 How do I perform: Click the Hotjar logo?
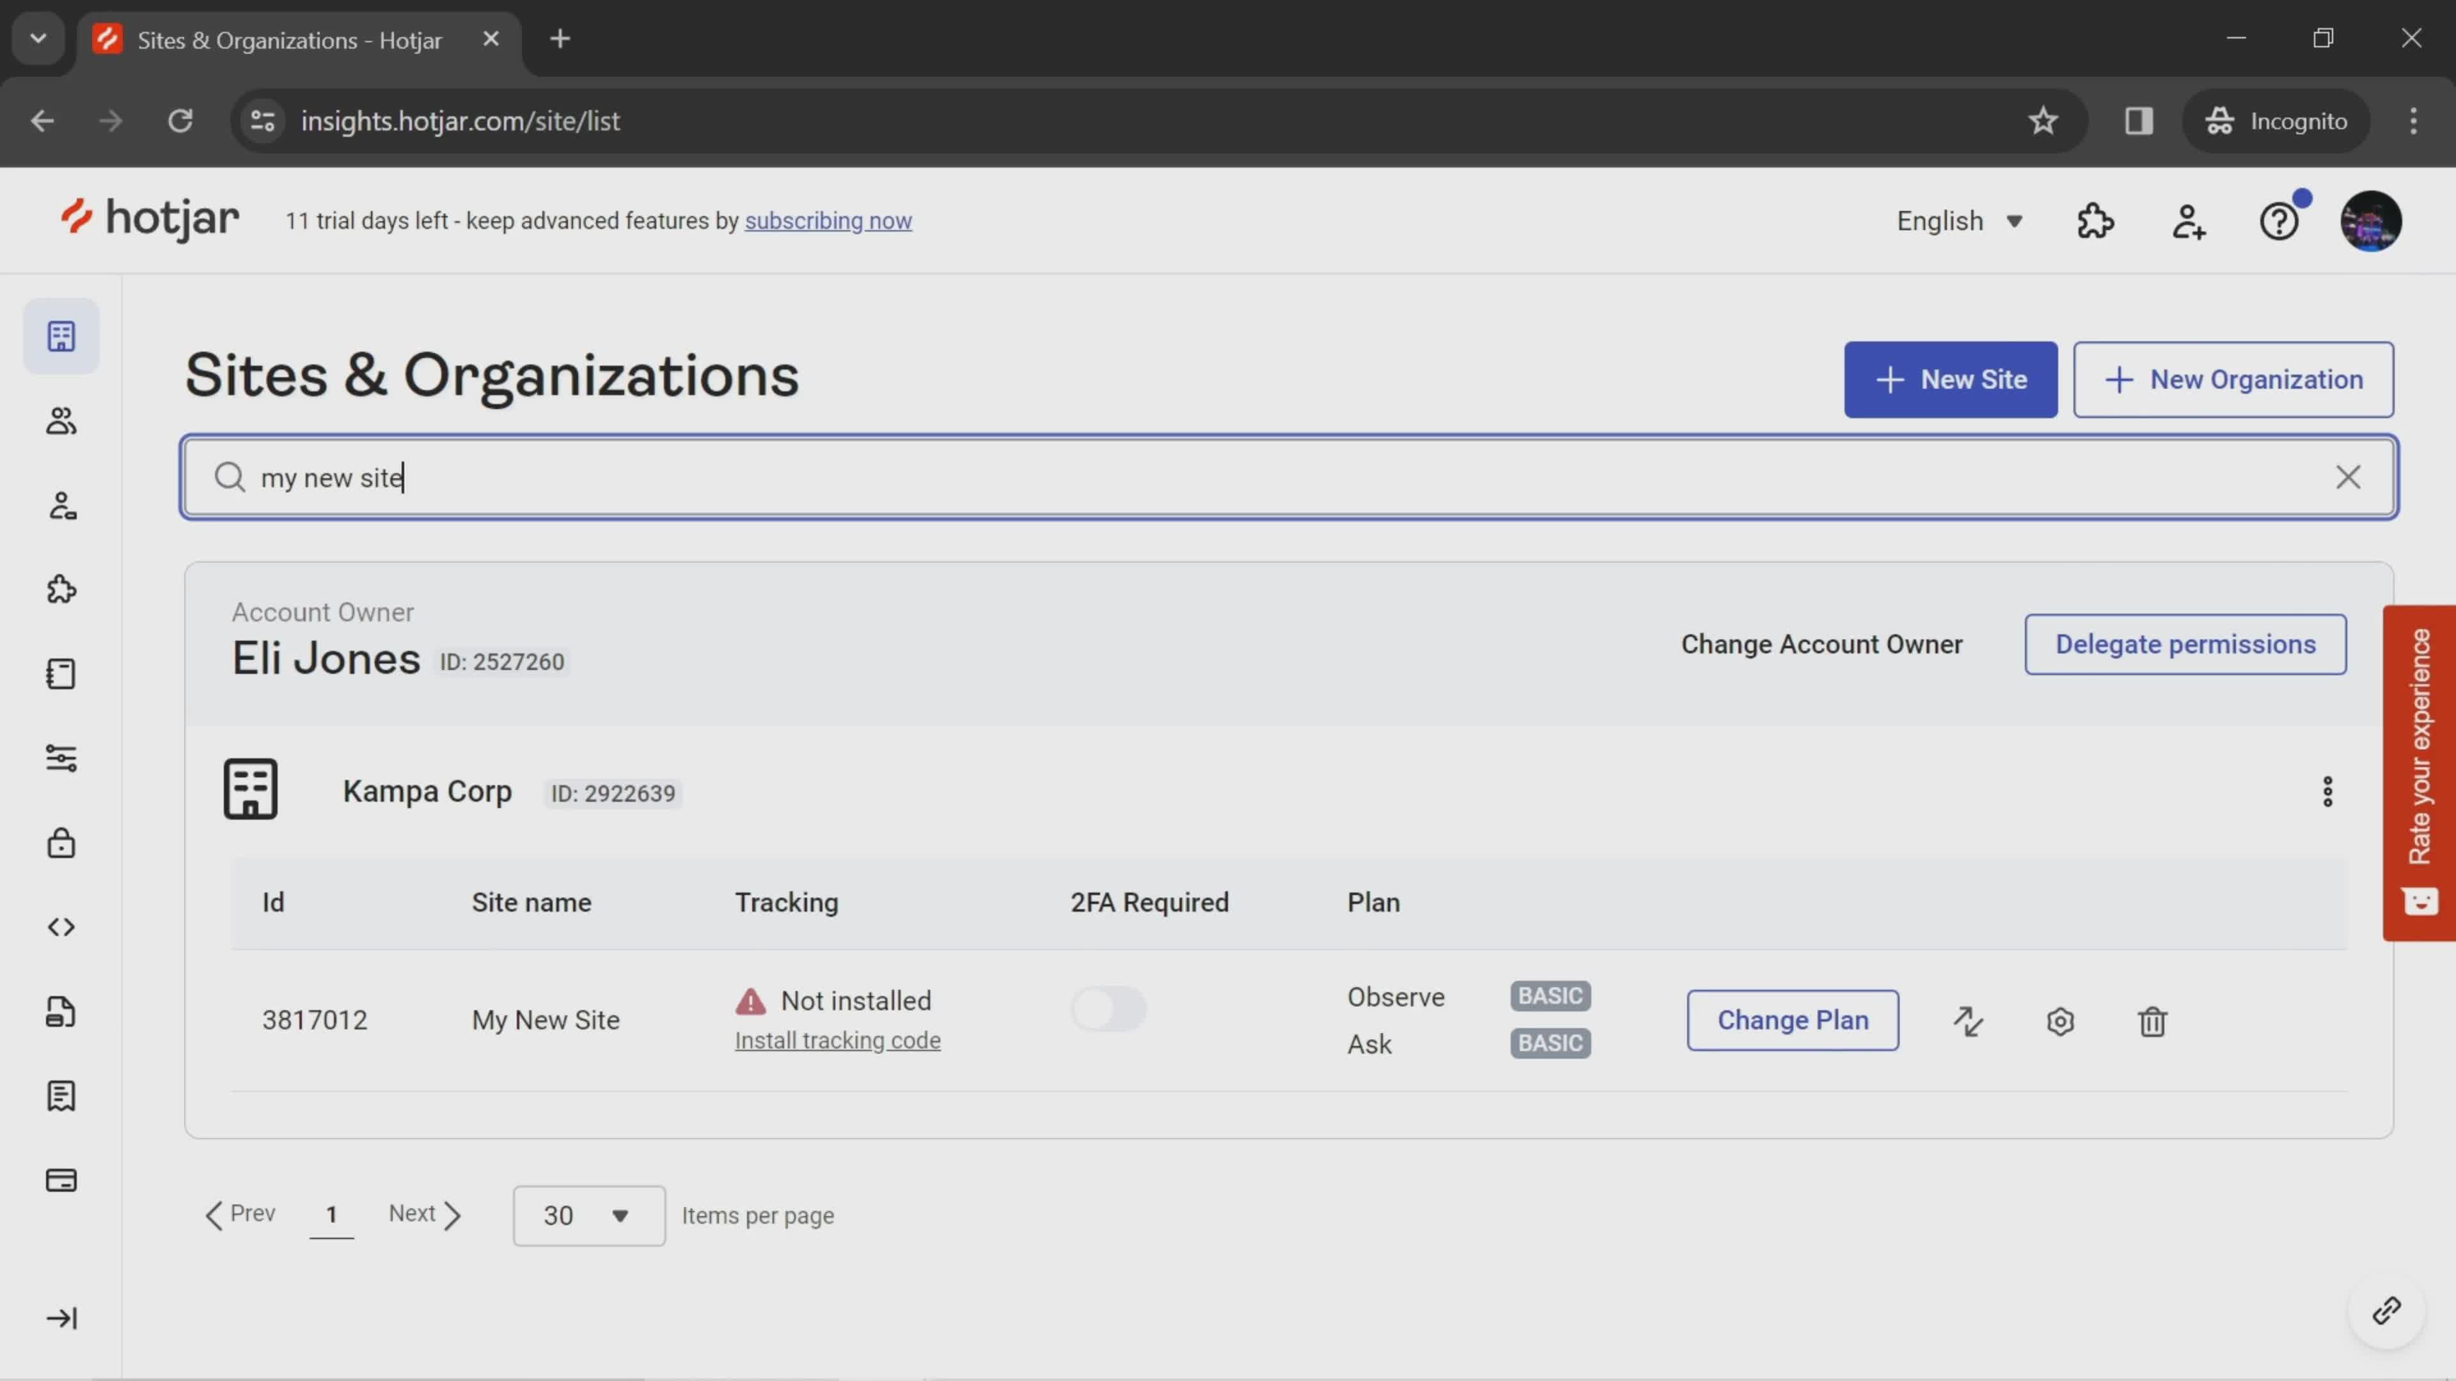150,219
